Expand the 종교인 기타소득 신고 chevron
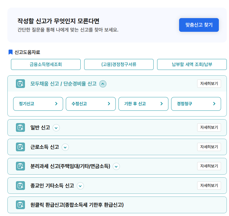Image resolution: width=229 pixels, height=216 pixels. coord(80,186)
